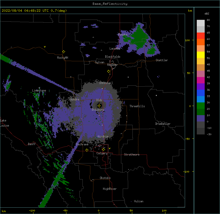The width and height of the screenshot is (220, 214).
Task: Click the ThreeHills label
Action: 137,106
